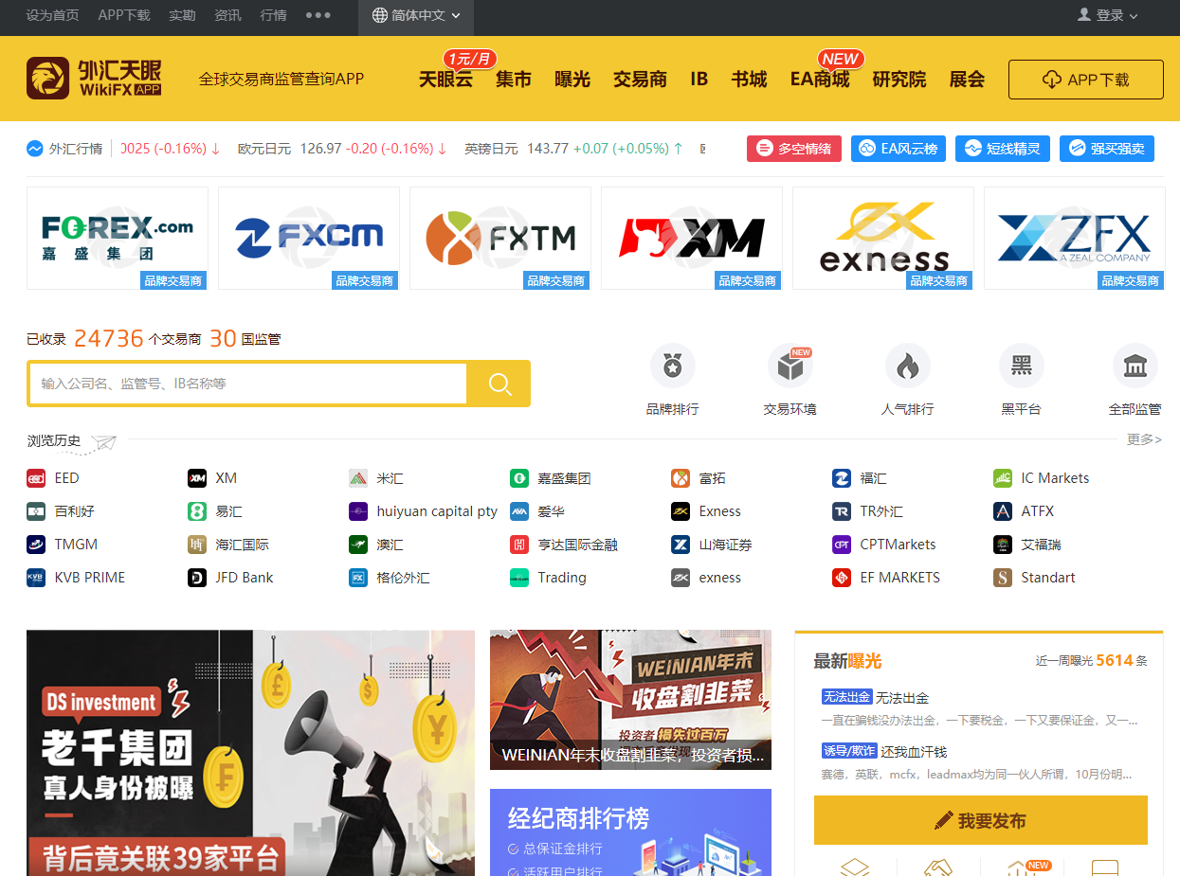Open 交易环境 cube icon
Image resolution: width=1180 pixels, height=876 pixels.
pos(790,366)
